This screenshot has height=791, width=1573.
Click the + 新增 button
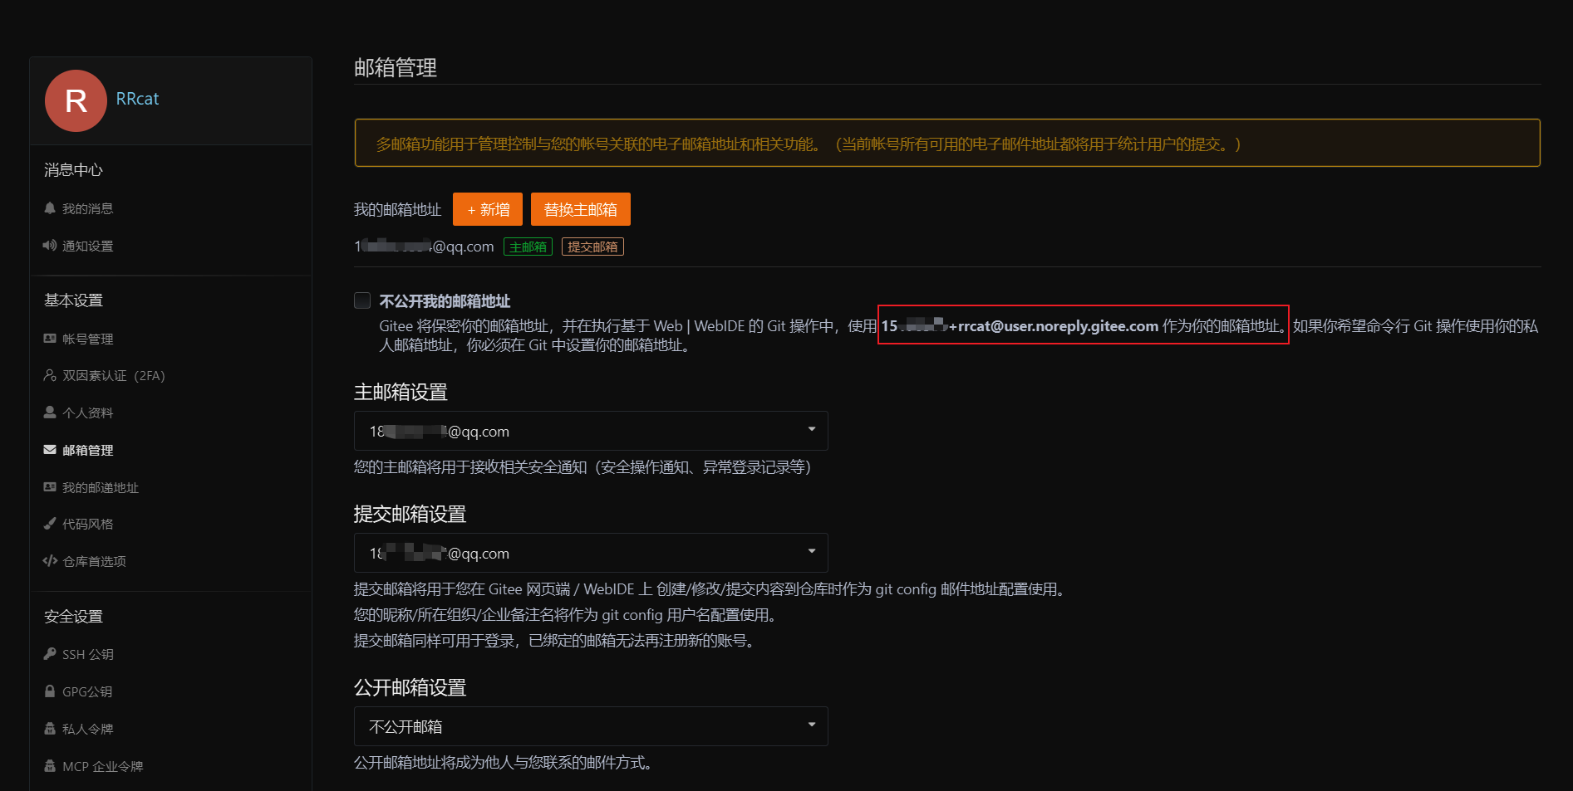tap(487, 208)
